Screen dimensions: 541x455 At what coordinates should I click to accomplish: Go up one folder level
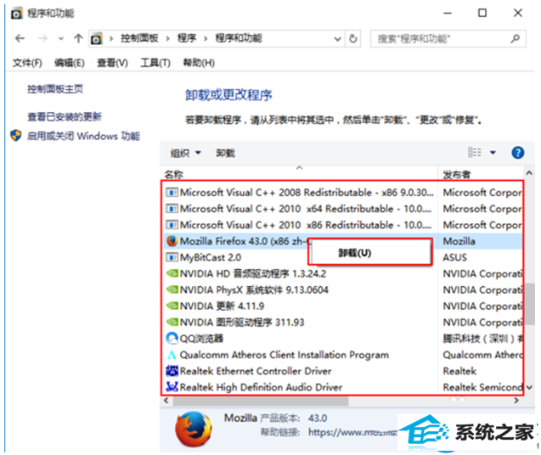click(78, 38)
